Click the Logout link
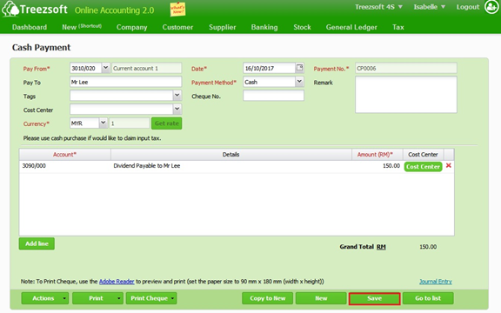This screenshot has width=501, height=313. click(x=468, y=7)
